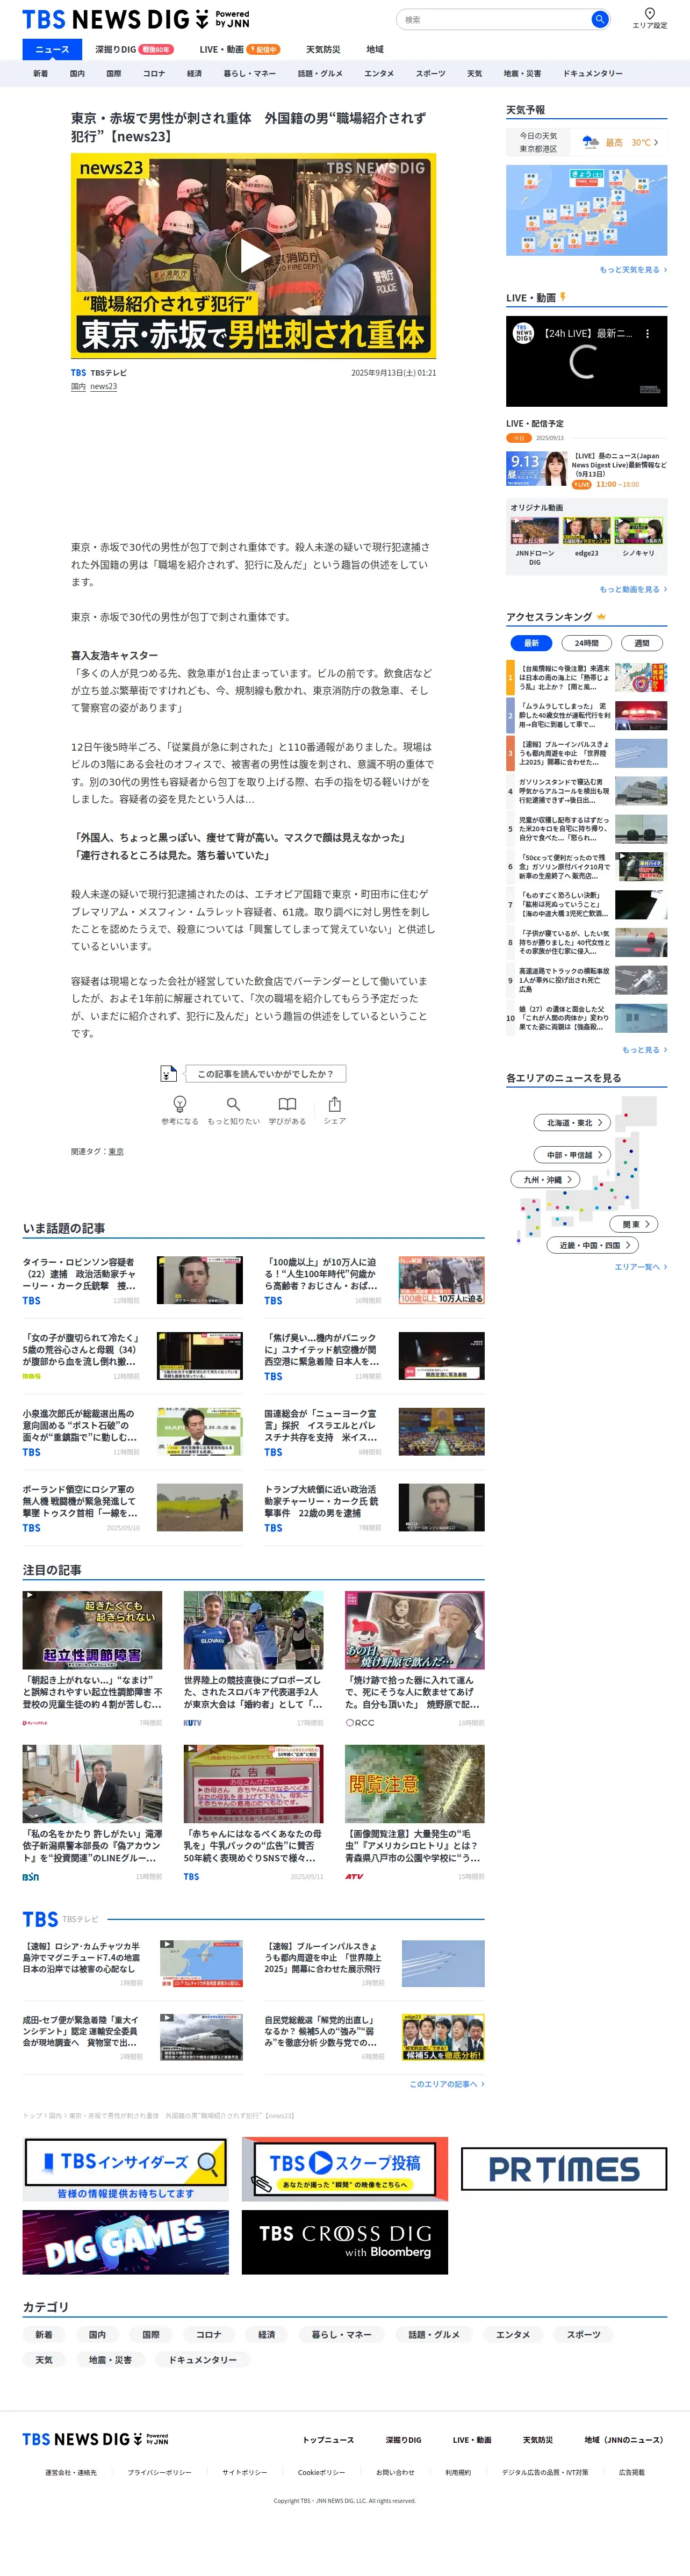The width and height of the screenshot is (690, 2576).
Task: Expand today's Tokyo weather chevron
Action: click(656, 142)
